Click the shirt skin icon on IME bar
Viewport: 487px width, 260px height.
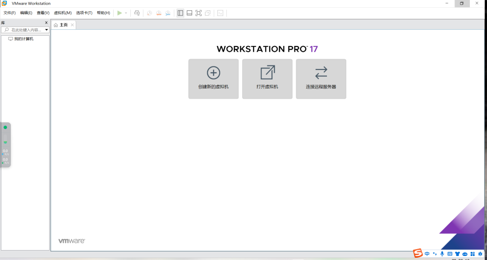coord(457,254)
